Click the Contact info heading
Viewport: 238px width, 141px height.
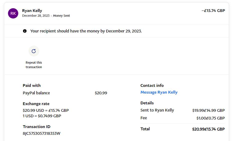pyautogui.click(x=152, y=85)
